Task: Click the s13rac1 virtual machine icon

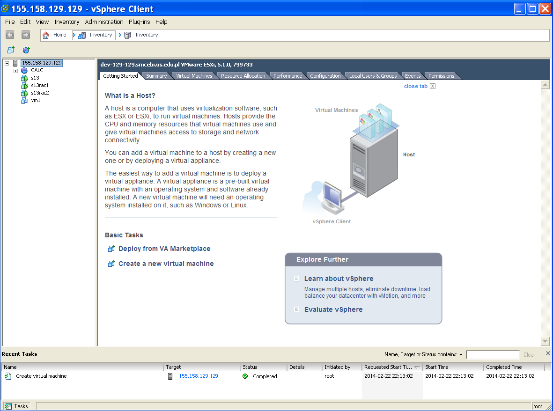Action: point(24,85)
